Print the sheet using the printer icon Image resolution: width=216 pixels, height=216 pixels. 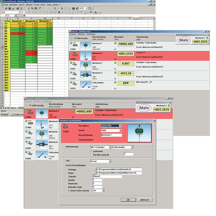(x=18, y=8)
